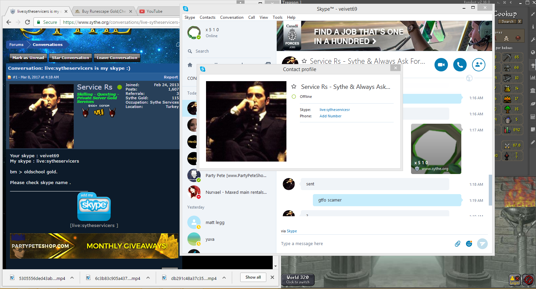Click the Skype search magnifier icon
Viewport: 536px width, 289px height.
coord(190,51)
